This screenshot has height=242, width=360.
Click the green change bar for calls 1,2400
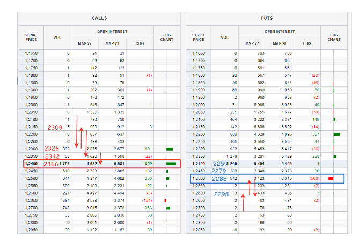coord(171,163)
